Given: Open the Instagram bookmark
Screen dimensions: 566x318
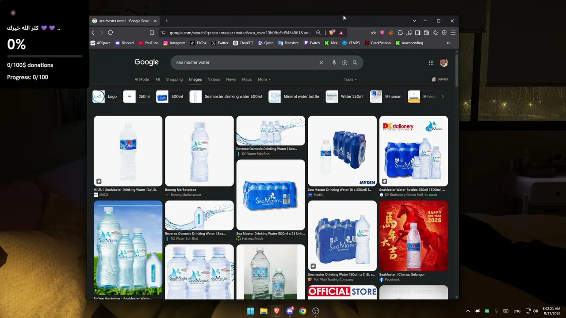Looking at the screenshot, I should click(174, 43).
